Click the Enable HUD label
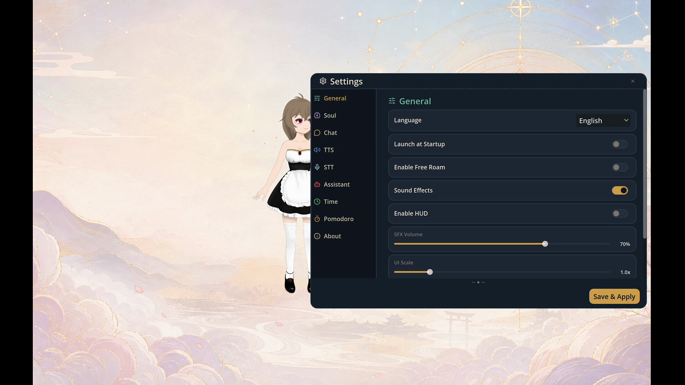This screenshot has height=385, width=685. point(411,214)
